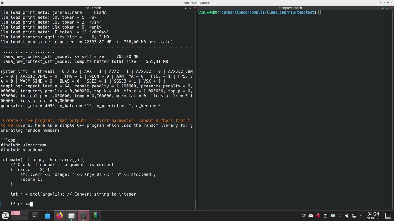Detach the 'temptest : bash' split view
This screenshot has width=394, height=221.
pyautogui.click(x=387, y=8)
